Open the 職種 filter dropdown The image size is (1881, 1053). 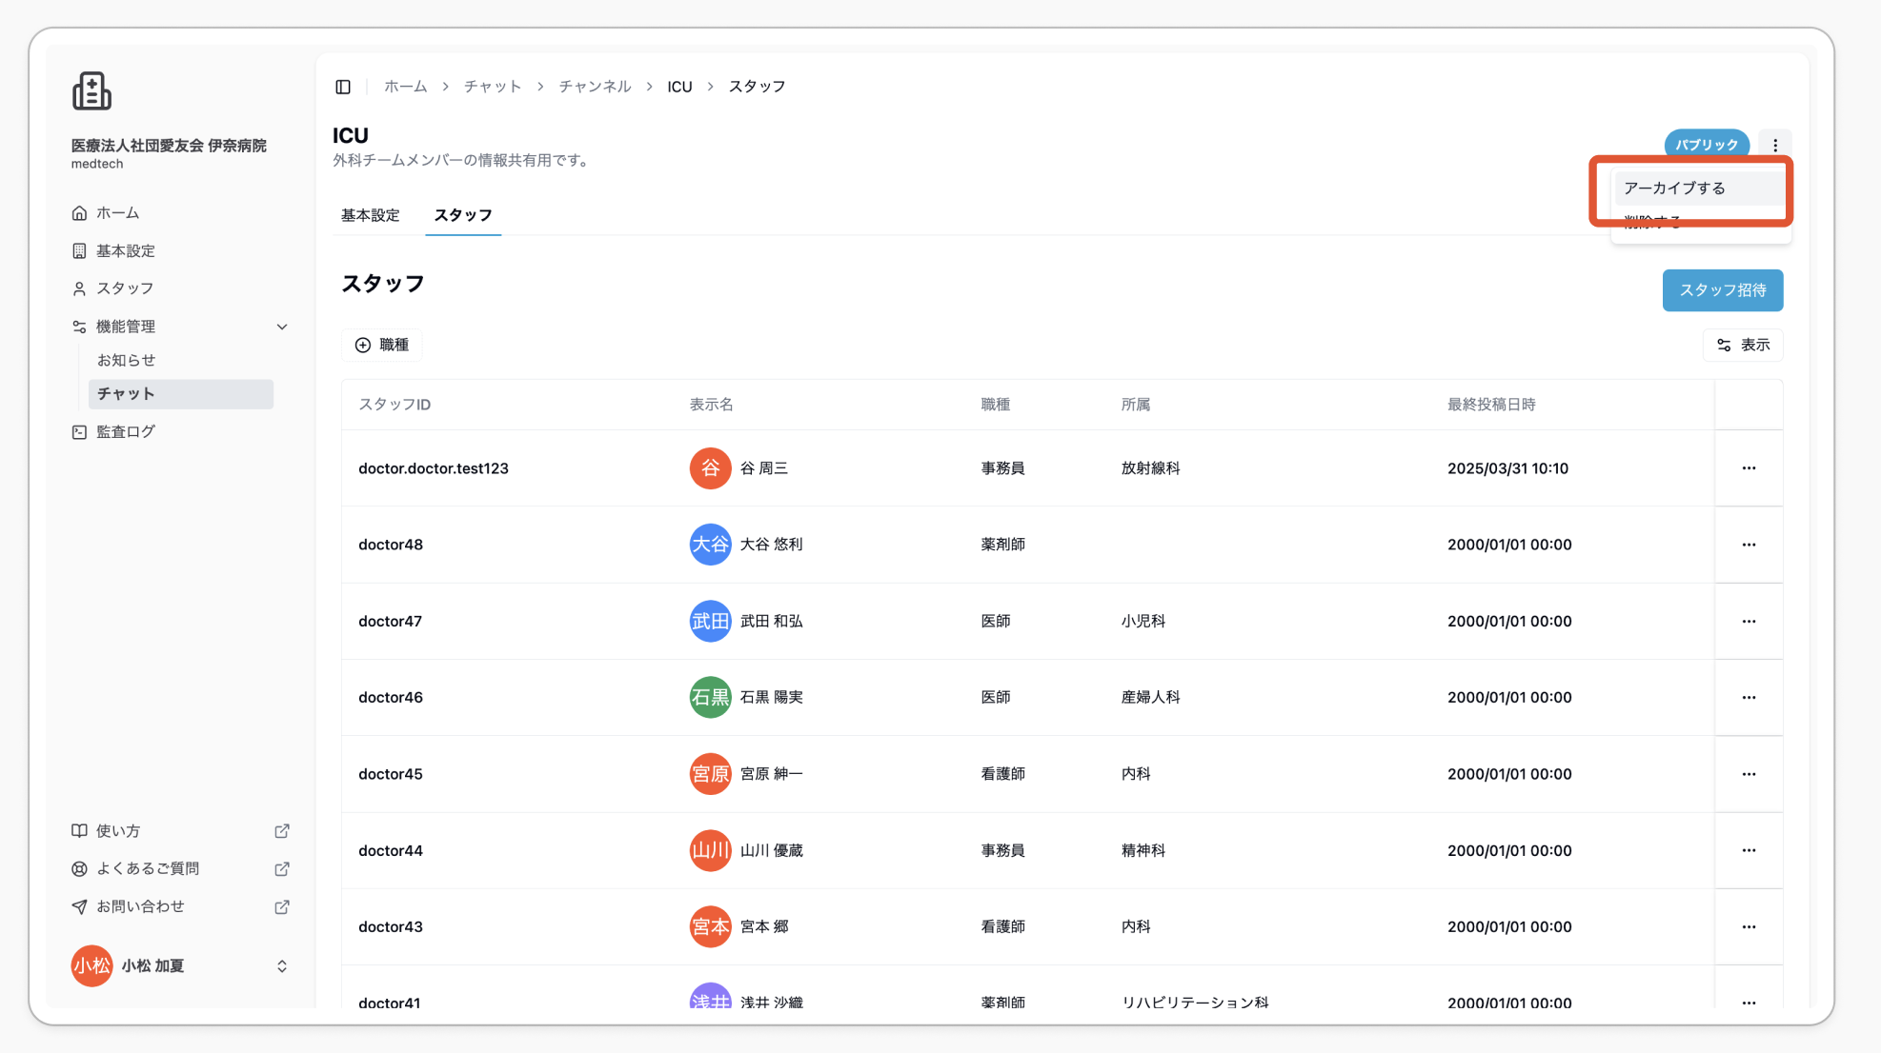click(382, 345)
